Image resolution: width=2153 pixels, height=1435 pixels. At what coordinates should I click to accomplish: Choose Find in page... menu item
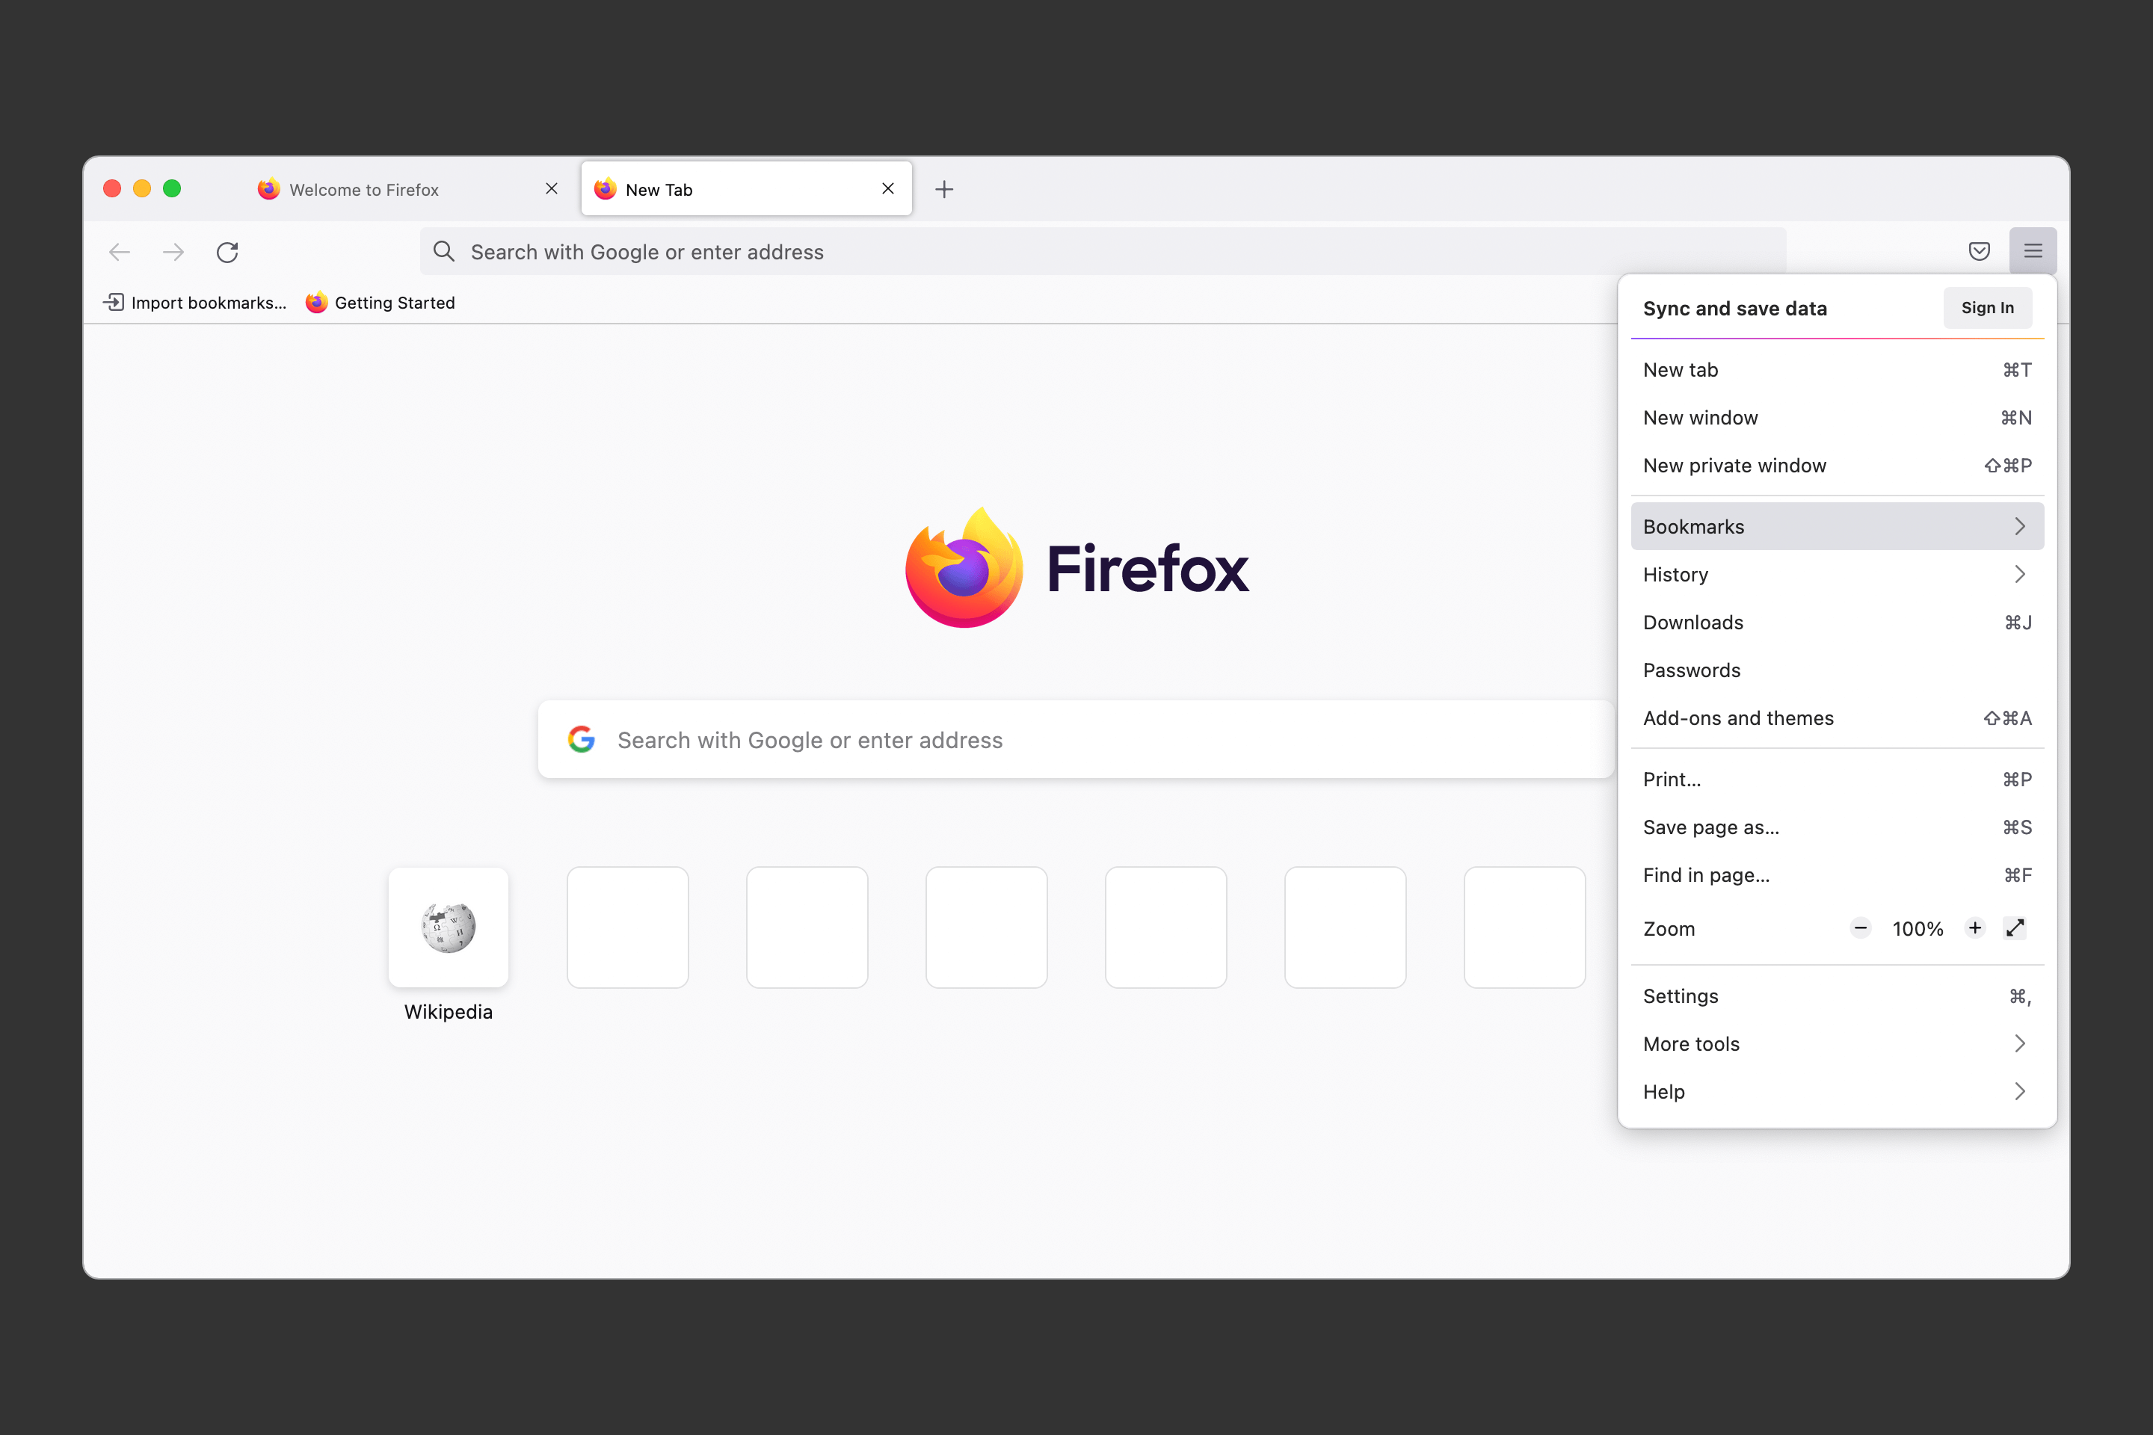1838,875
